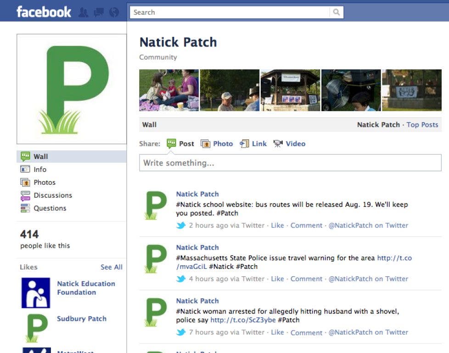The height and width of the screenshot is (353, 449).
Task: Open the messages icon in header
Action: [98, 12]
